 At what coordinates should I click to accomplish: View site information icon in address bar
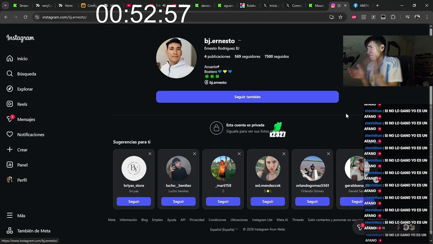(x=37, y=17)
